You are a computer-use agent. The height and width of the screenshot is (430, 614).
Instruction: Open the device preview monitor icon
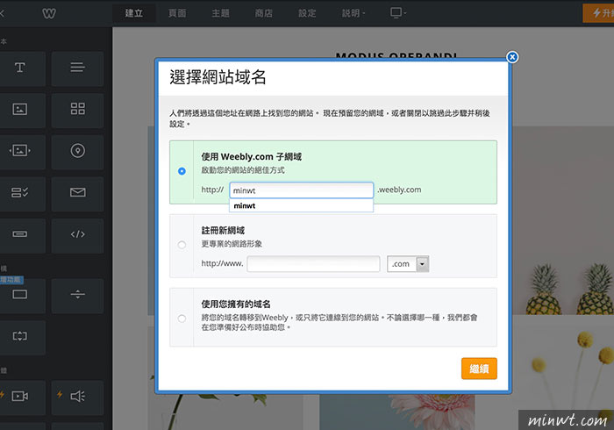[x=396, y=13]
